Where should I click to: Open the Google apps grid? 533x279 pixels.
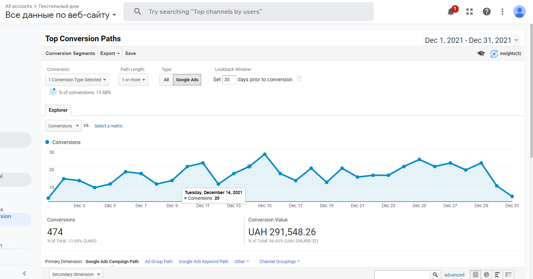click(x=469, y=12)
